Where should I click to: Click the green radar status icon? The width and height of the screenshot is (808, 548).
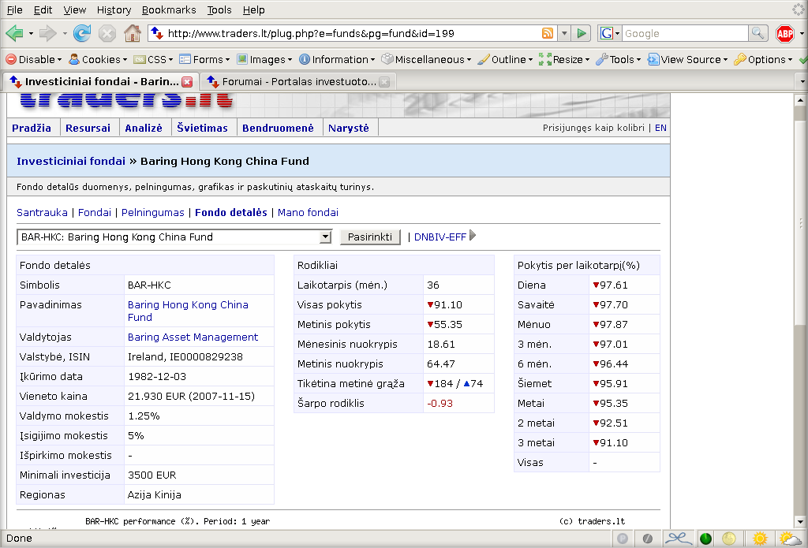705,539
